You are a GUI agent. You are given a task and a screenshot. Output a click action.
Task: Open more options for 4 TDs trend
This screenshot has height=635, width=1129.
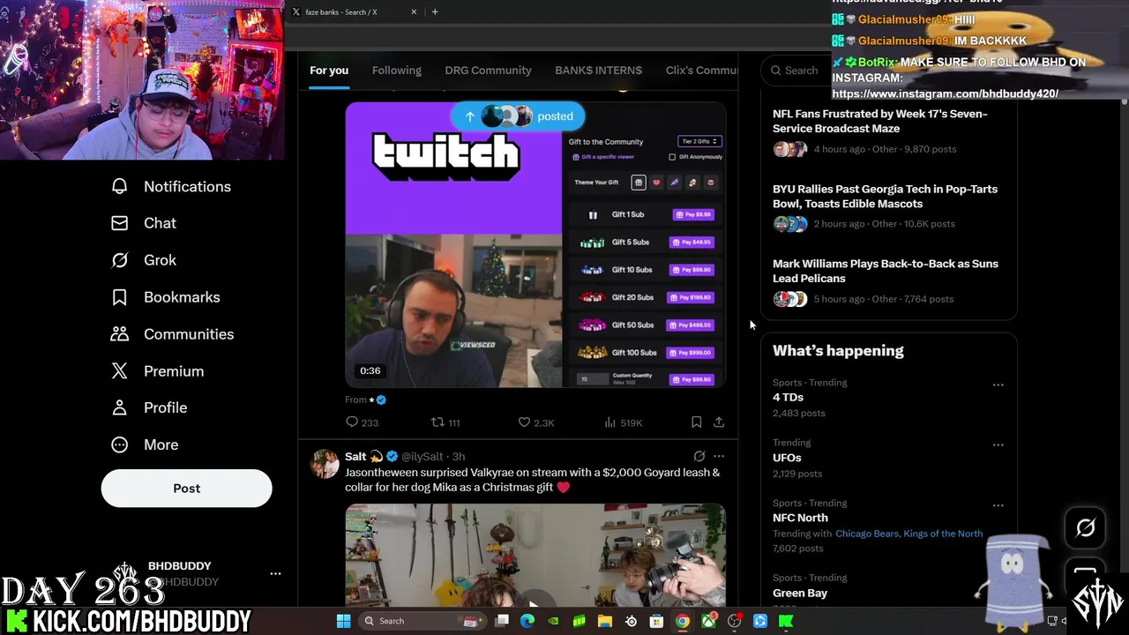(x=998, y=385)
